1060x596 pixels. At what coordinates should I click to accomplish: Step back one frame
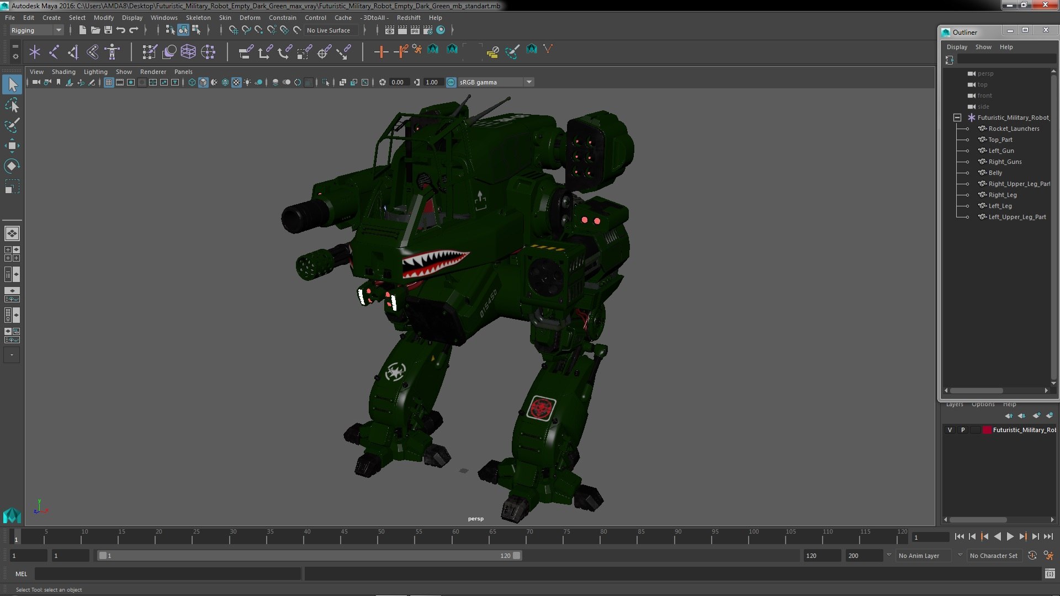tap(972, 536)
